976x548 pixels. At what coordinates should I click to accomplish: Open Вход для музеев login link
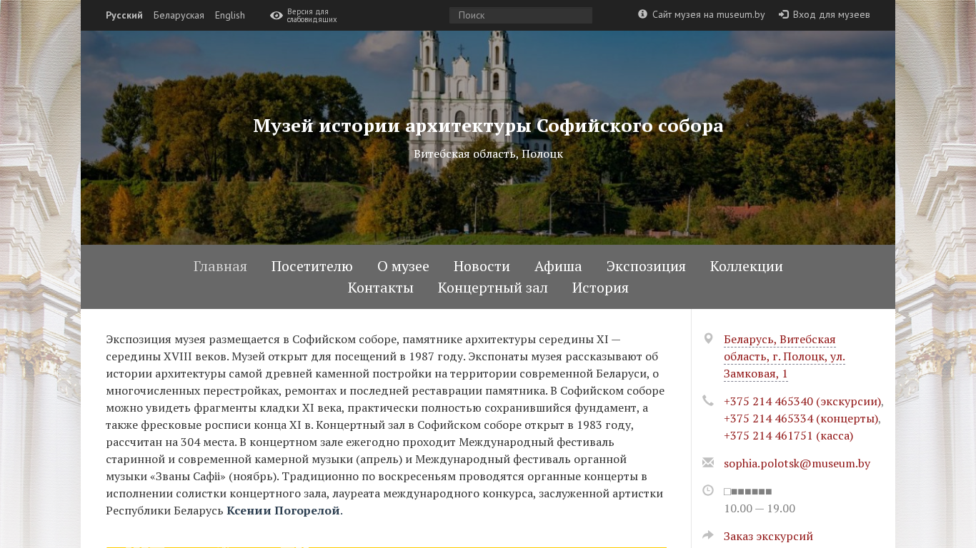pos(831,14)
